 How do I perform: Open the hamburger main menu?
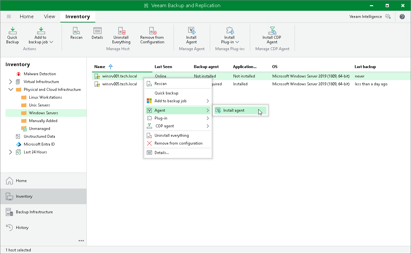point(8,16)
